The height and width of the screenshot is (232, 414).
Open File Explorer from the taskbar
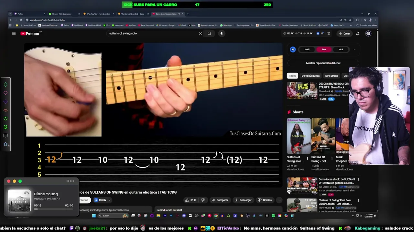158,216
